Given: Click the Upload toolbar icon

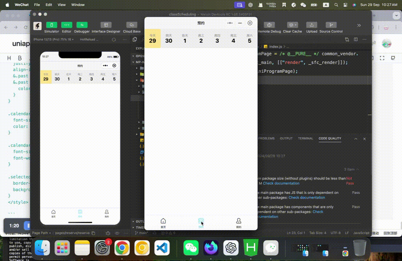Looking at the screenshot, I should (311, 25).
